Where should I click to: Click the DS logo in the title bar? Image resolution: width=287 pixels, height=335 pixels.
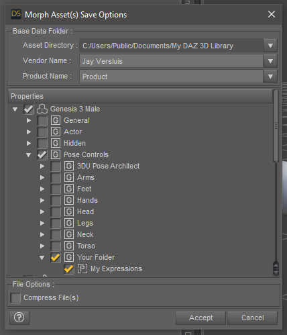[16, 14]
